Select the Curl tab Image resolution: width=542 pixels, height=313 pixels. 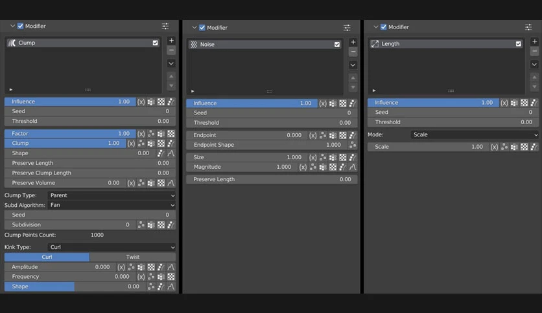pyautogui.click(x=47, y=257)
